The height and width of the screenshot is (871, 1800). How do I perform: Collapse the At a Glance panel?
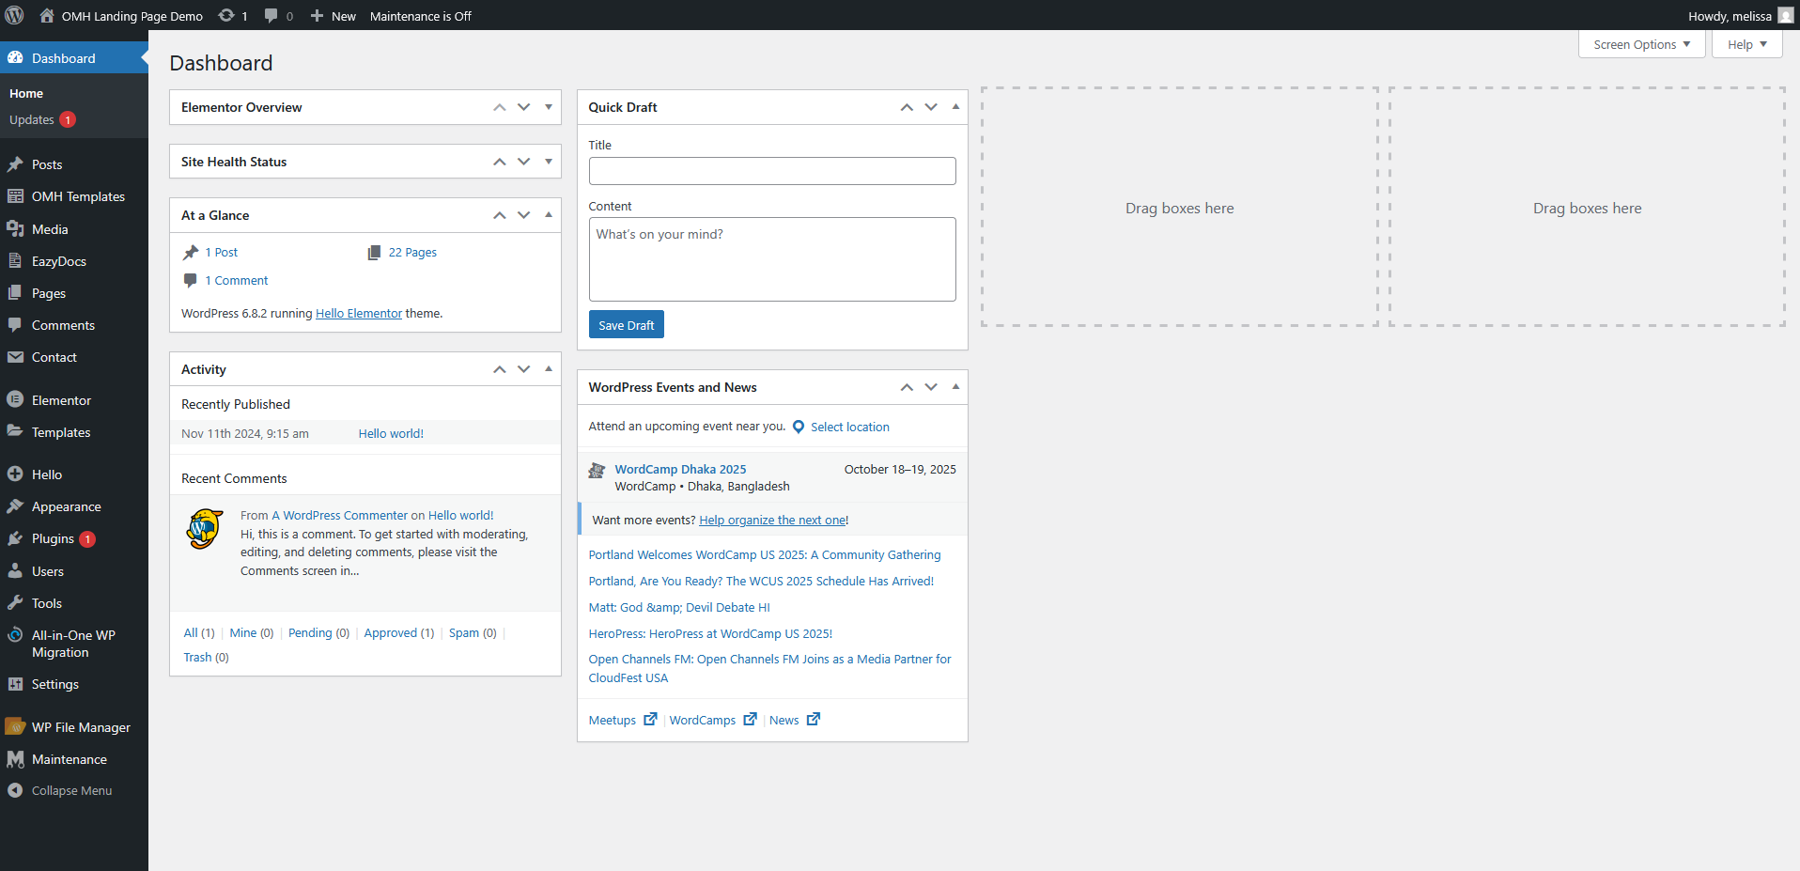(549, 215)
